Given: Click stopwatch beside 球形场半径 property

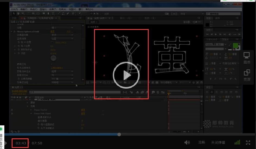Looking at the screenshot, I should [x=19, y=50].
